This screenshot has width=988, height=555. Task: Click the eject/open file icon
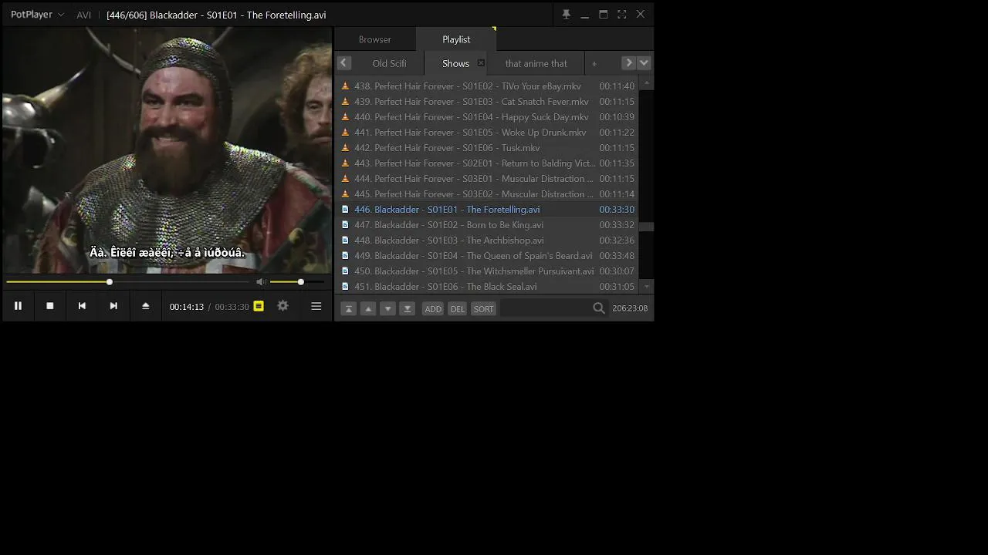click(x=145, y=306)
